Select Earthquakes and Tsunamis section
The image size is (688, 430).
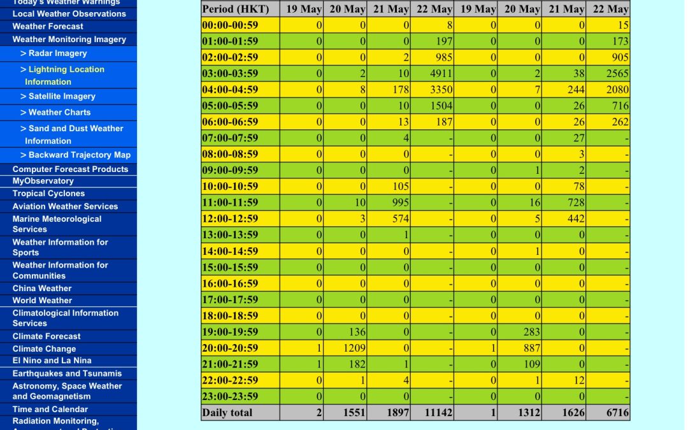click(67, 373)
